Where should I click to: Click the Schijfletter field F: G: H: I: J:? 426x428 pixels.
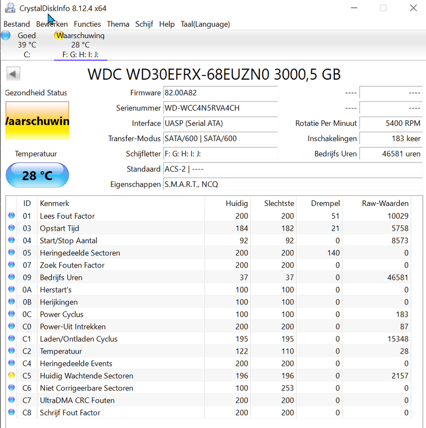click(x=220, y=154)
